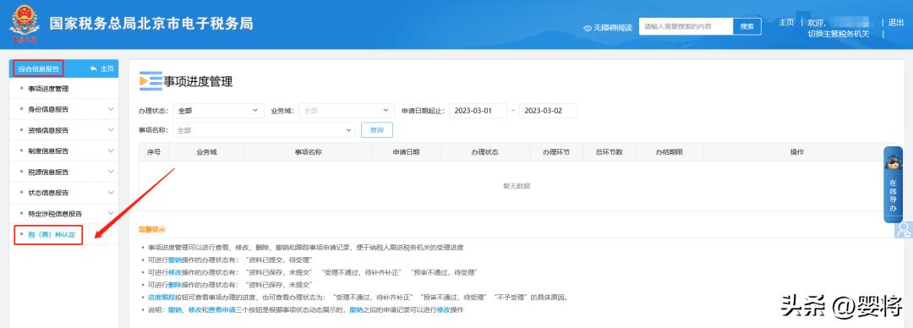
Task: Expand the 税源信息报告 chevron
Action: point(111,172)
